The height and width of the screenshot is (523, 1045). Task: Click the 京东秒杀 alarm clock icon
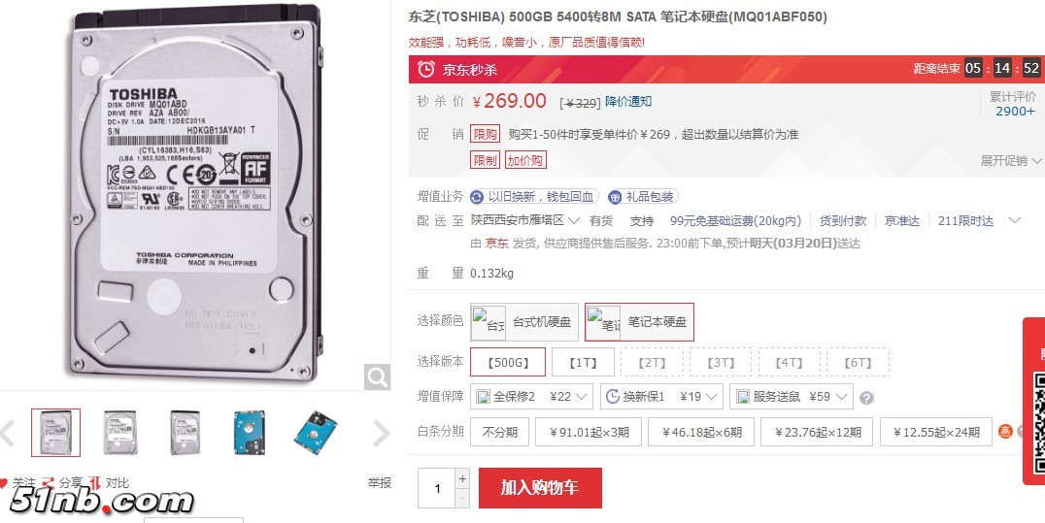pyautogui.click(x=425, y=69)
